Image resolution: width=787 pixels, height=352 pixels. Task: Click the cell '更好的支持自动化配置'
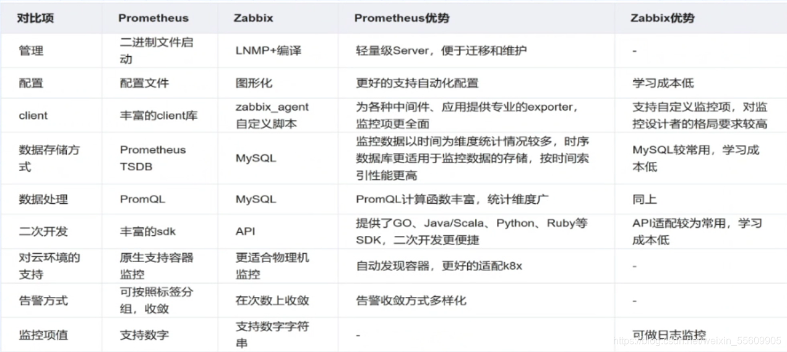click(x=417, y=83)
